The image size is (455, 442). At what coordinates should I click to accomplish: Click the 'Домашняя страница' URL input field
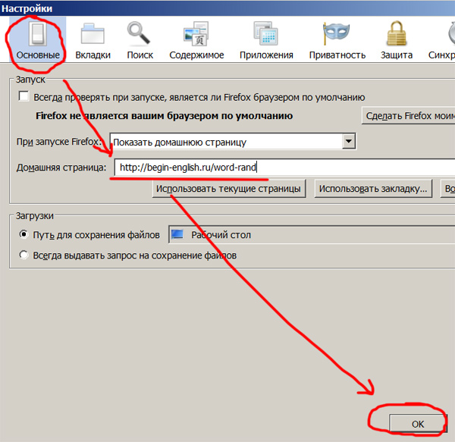[x=284, y=167]
